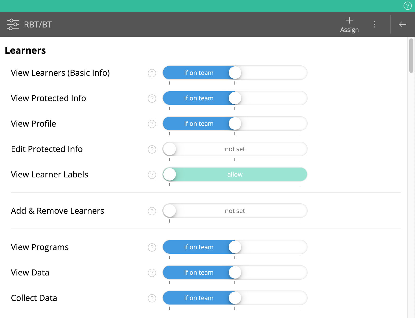Click help icon beside Add & Remove Learners
The height and width of the screenshot is (318, 416).
point(152,211)
